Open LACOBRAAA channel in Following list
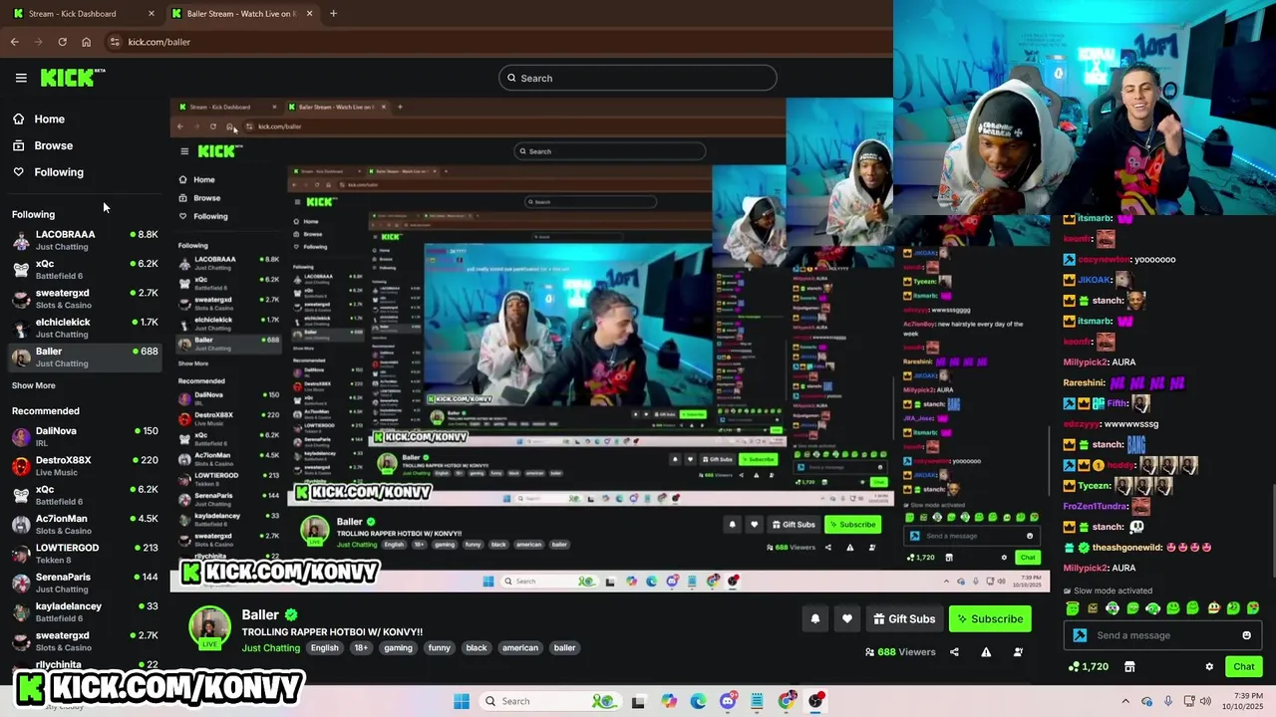 coord(85,240)
